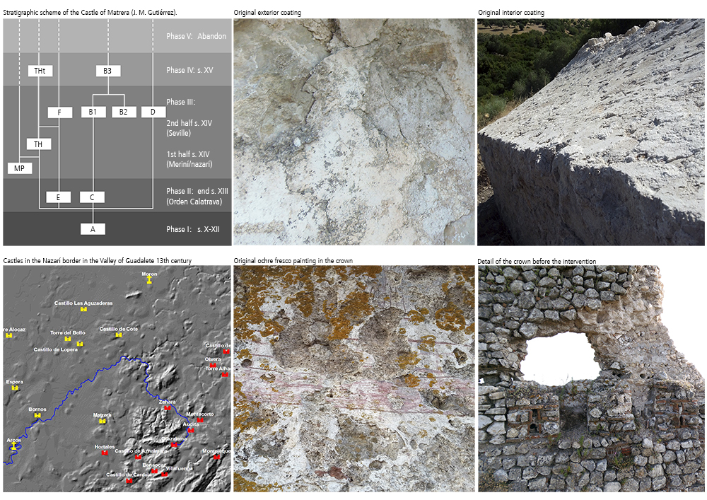Click the '1st half s. XIV' text
Viewport: 707px width, 500px height.
coord(188,154)
